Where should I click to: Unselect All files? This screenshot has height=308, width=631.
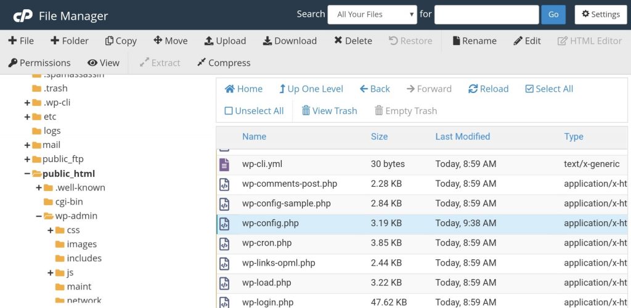pos(254,111)
